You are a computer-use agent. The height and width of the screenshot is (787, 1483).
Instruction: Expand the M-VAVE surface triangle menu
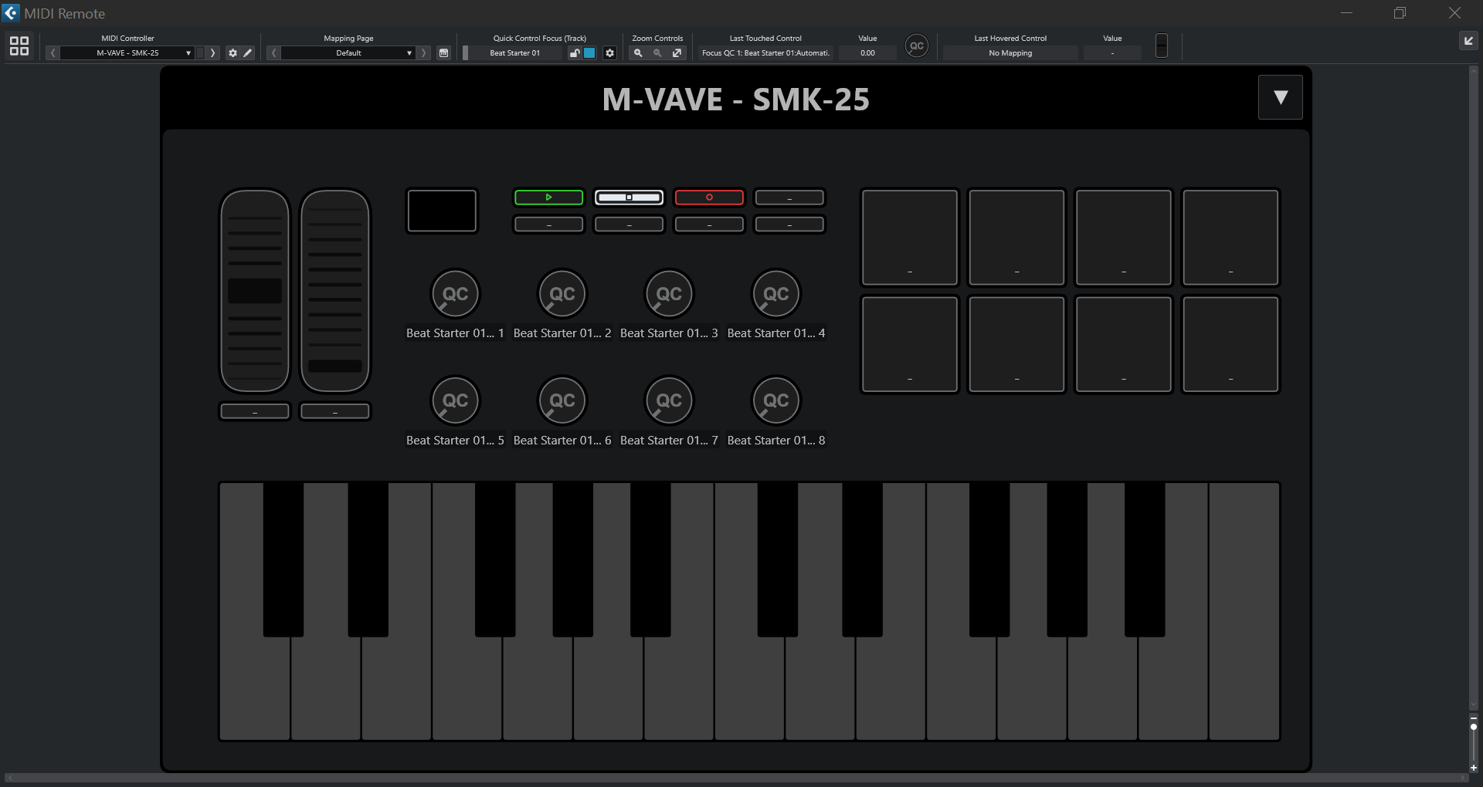1281,97
